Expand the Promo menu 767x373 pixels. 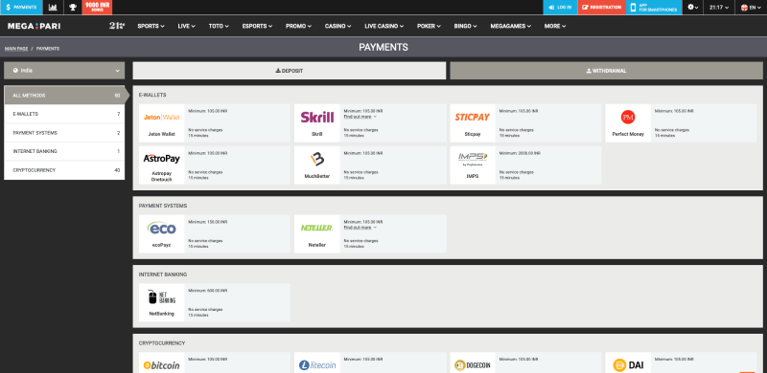(x=298, y=27)
